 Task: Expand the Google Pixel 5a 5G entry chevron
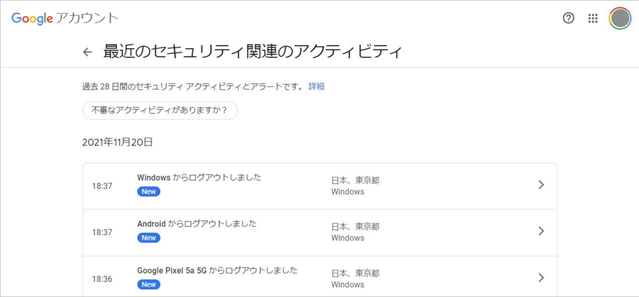pos(541,278)
